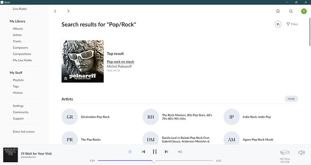The height and width of the screenshot is (165, 311).
Task: Open The Pop Rocks artist name
Action: coord(91,139)
